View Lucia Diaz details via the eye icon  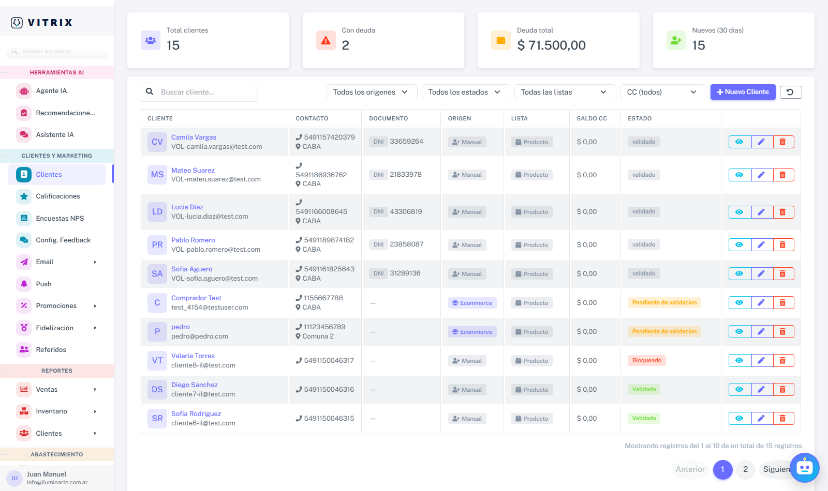point(740,212)
